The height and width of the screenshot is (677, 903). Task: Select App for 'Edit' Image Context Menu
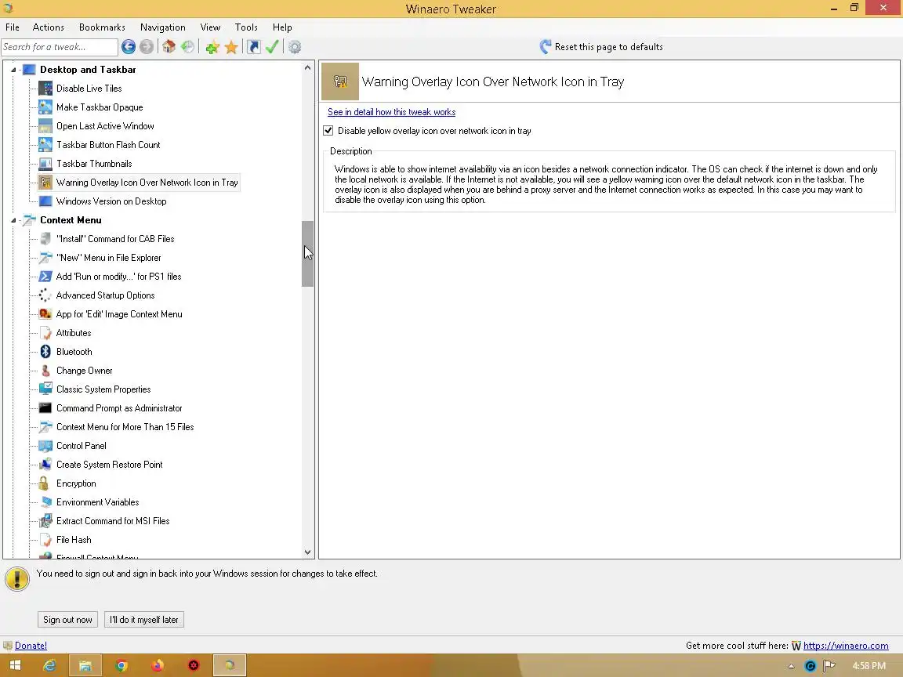(x=119, y=313)
